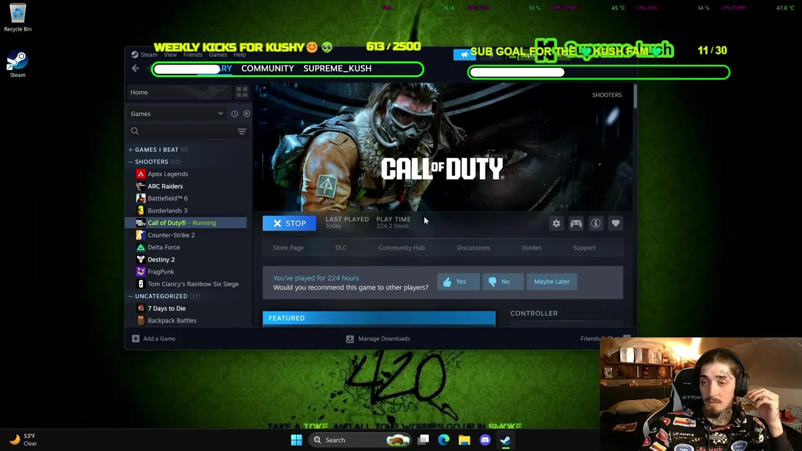Open Task View on the taskbar
The width and height of the screenshot is (802, 451).
click(424, 440)
